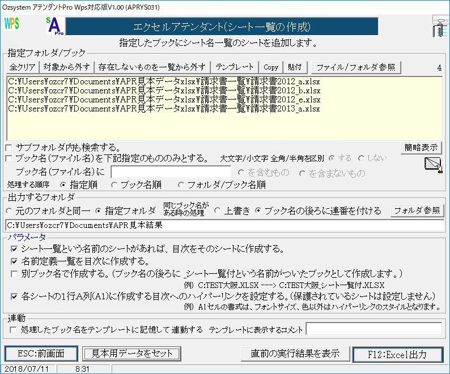This screenshot has height=374, width=450.
Task: Enable サブフォルダ内も検索する checkbox
Action: coord(9,148)
